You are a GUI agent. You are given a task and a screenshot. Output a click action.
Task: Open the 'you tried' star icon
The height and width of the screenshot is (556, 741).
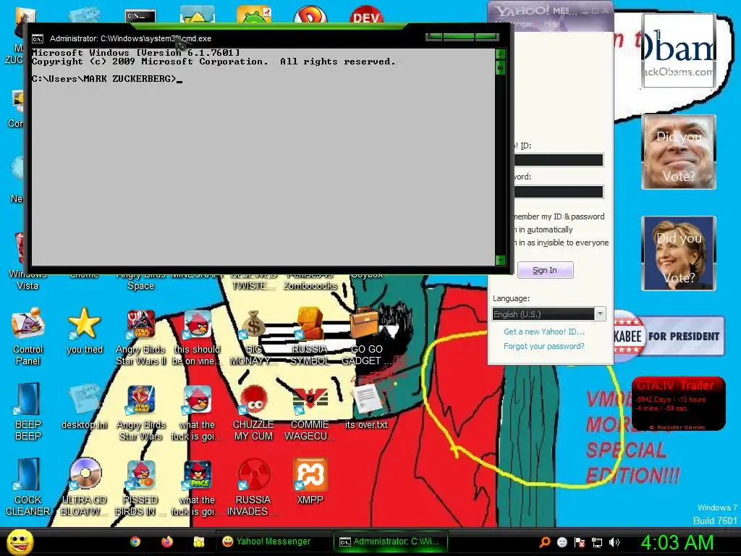pyautogui.click(x=85, y=331)
